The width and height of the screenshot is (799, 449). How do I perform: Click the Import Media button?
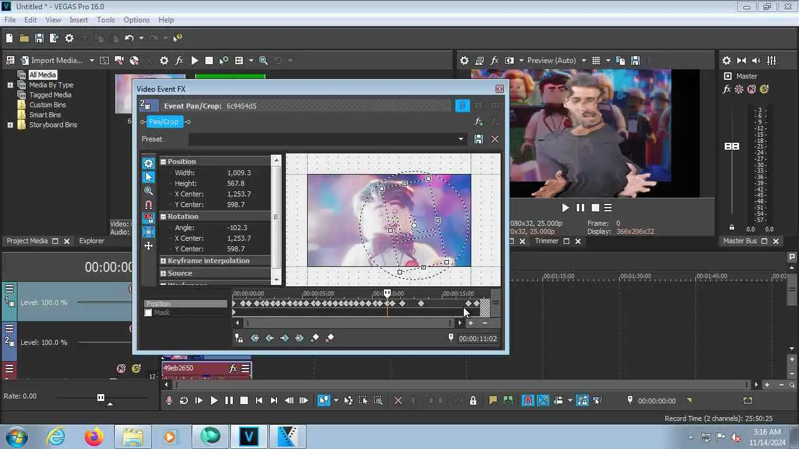pos(51,60)
